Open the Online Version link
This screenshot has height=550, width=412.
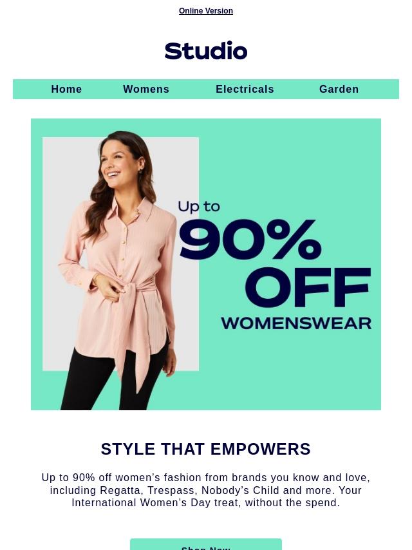206,11
